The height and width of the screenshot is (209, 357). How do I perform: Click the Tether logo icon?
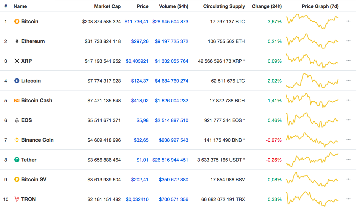tap(17, 160)
